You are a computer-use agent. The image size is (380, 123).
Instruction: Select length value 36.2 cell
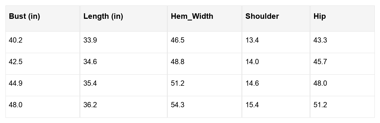pos(124,107)
